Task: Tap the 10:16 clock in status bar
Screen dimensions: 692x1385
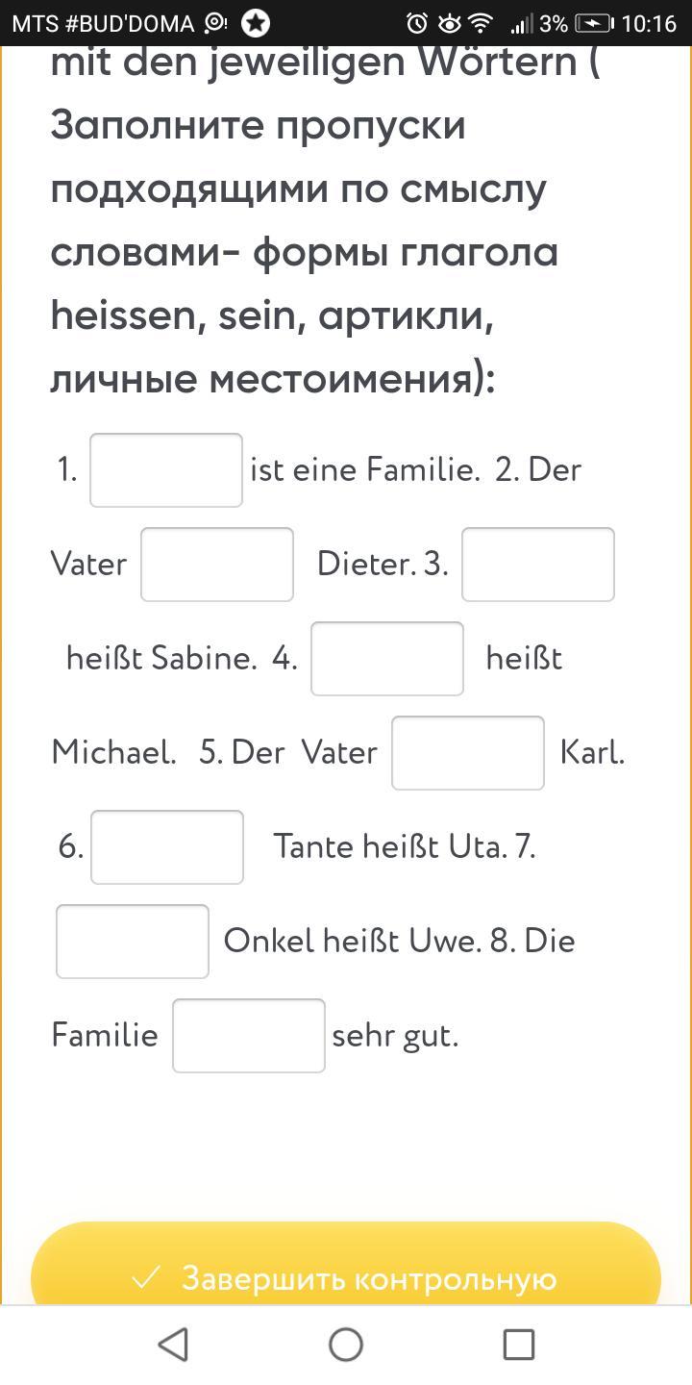Action: pos(650,23)
